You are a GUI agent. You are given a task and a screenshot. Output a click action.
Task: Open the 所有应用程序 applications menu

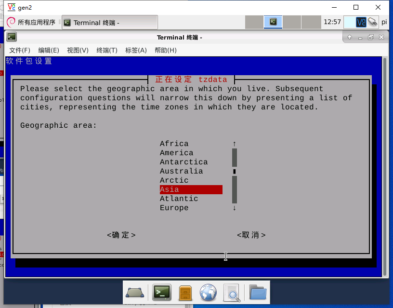pyautogui.click(x=31, y=22)
